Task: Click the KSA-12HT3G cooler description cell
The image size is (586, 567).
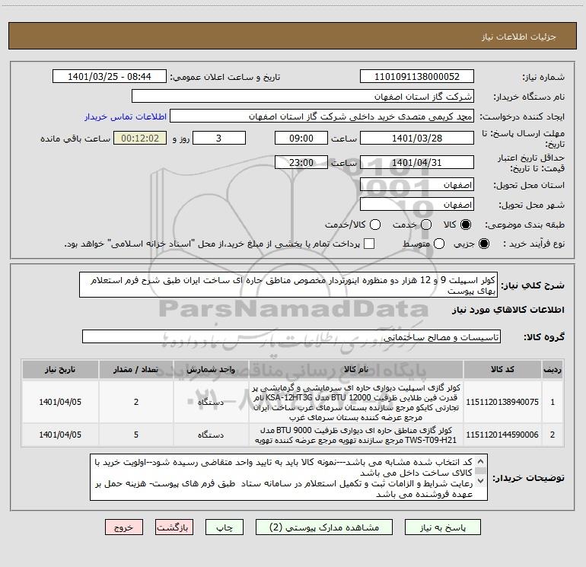Action: coord(356,402)
